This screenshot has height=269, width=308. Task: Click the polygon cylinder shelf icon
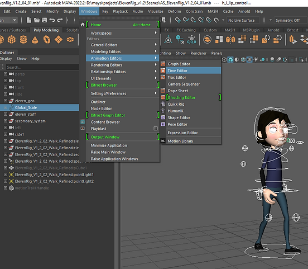click(23, 39)
